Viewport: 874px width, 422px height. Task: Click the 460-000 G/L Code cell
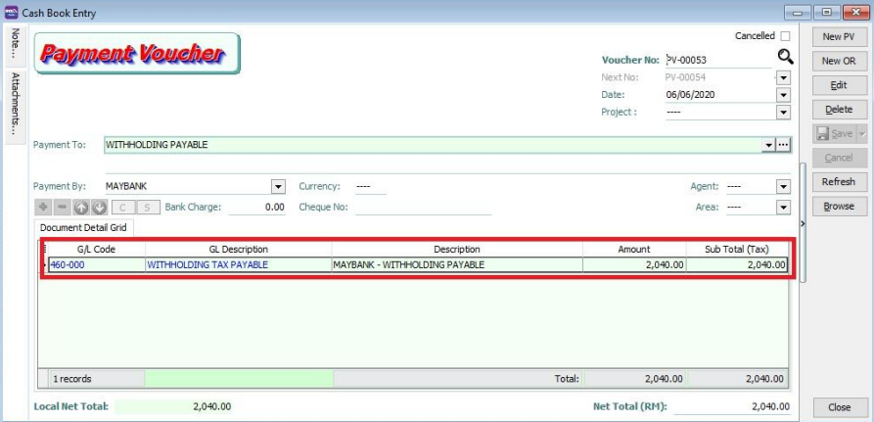[95, 264]
